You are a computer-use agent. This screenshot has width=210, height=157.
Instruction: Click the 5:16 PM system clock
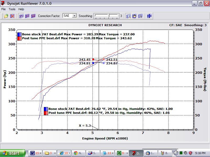(200, 153)
